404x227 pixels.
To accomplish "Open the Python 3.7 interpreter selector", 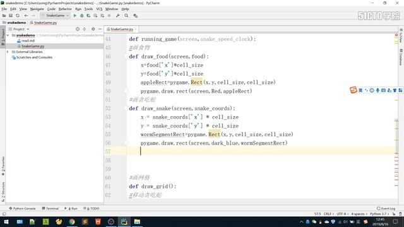I will (x=379, y=214).
